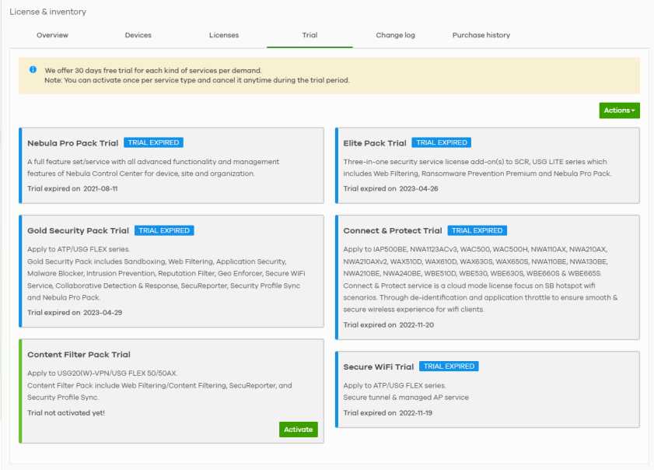Screen dimensions: 654x470
Task: Click the expiry date 2022-11-20
Action: [x=417, y=324]
